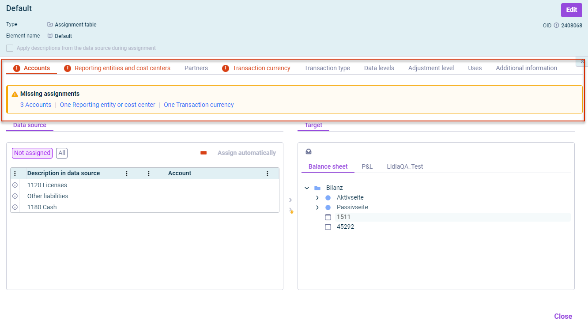The width and height of the screenshot is (588, 336).
Task: Click the OID value 2408068
Action: (x=572, y=26)
